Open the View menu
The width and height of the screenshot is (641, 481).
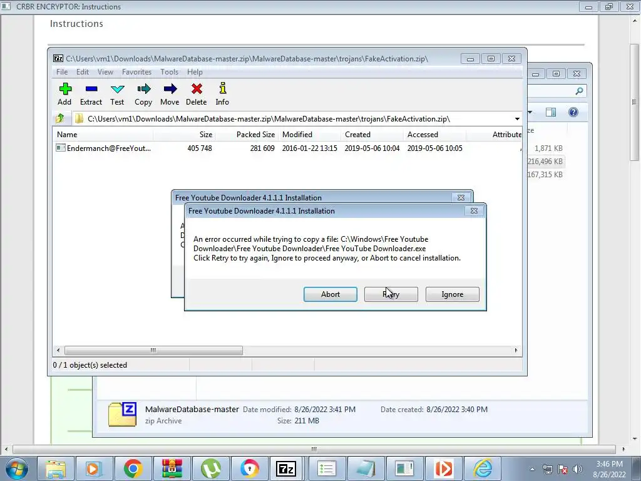(105, 72)
